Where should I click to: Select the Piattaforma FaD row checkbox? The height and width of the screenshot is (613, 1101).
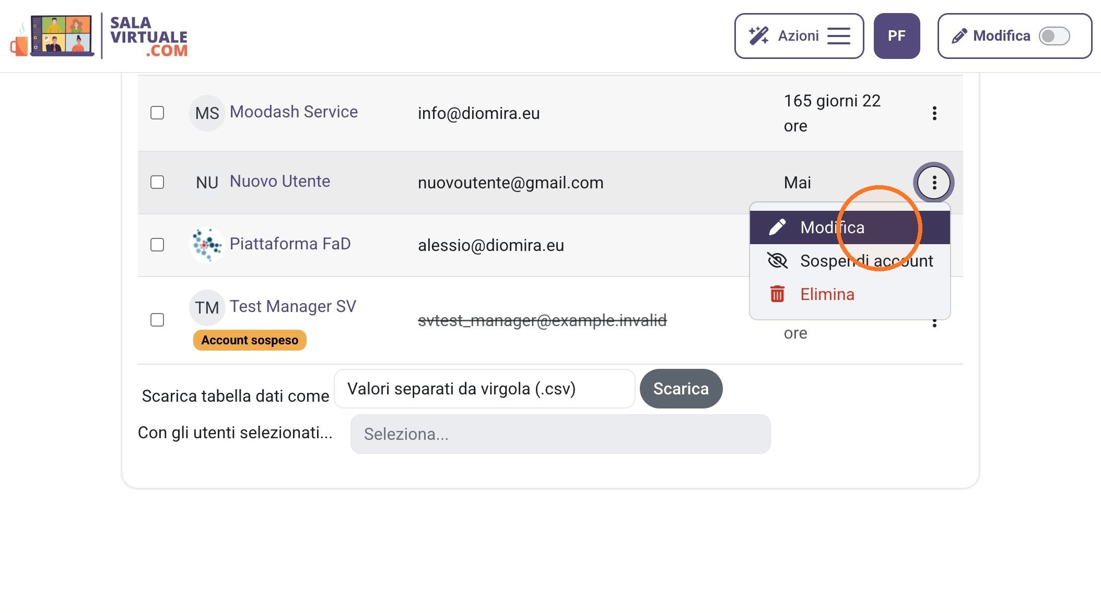(x=157, y=245)
